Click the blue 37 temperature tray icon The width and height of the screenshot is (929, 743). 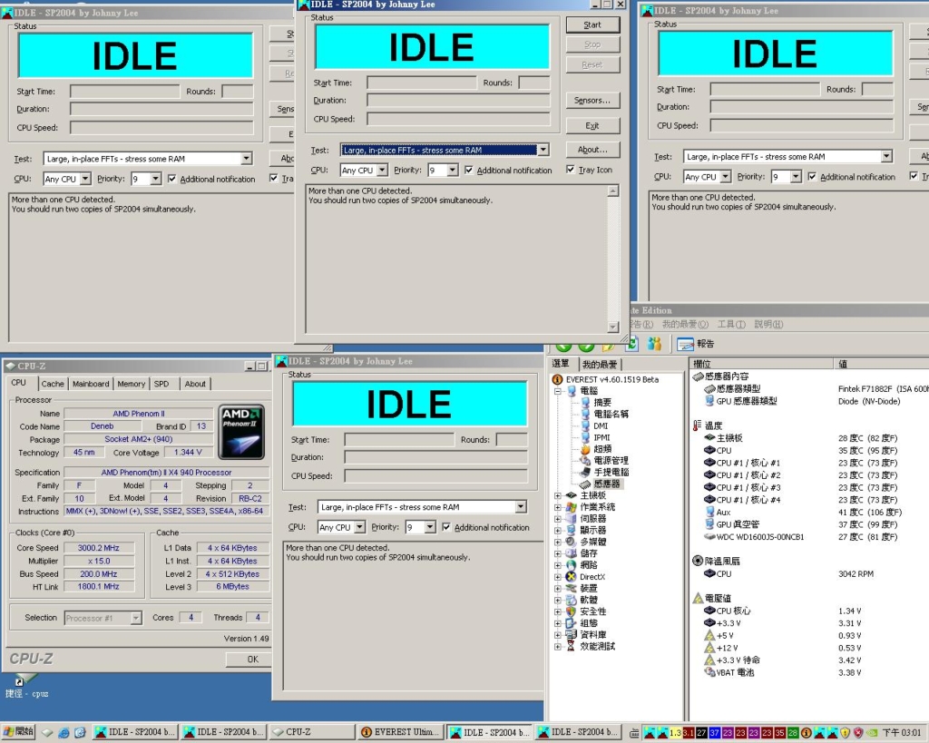[715, 733]
